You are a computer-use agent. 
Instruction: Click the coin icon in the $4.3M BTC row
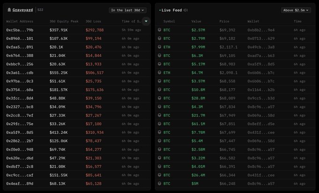click(x=159, y=107)
